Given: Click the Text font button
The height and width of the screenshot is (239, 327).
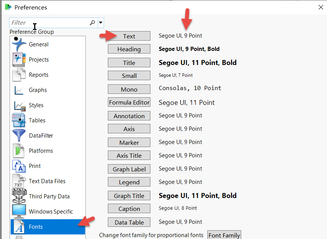Looking at the screenshot, I should [129, 36].
